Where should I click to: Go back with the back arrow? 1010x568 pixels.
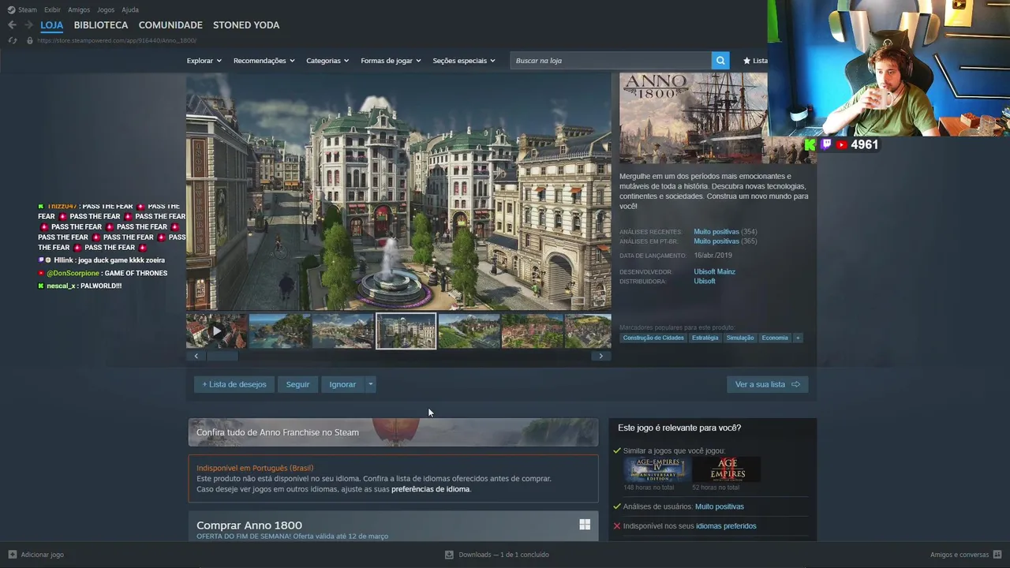tap(12, 25)
